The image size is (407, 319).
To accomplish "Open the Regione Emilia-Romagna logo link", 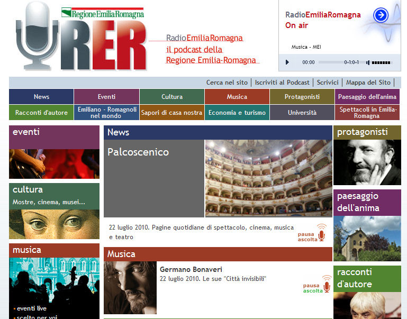I will tap(103, 13).
